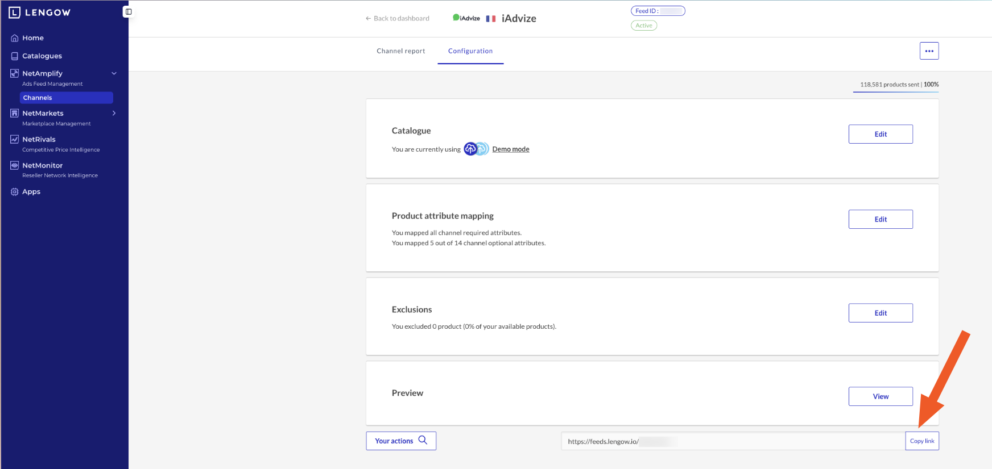Image resolution: width=992 pixels, height=469 pixels.
Task: Collapse the sidebar using panel toggle icon
Action: point(129,12)
